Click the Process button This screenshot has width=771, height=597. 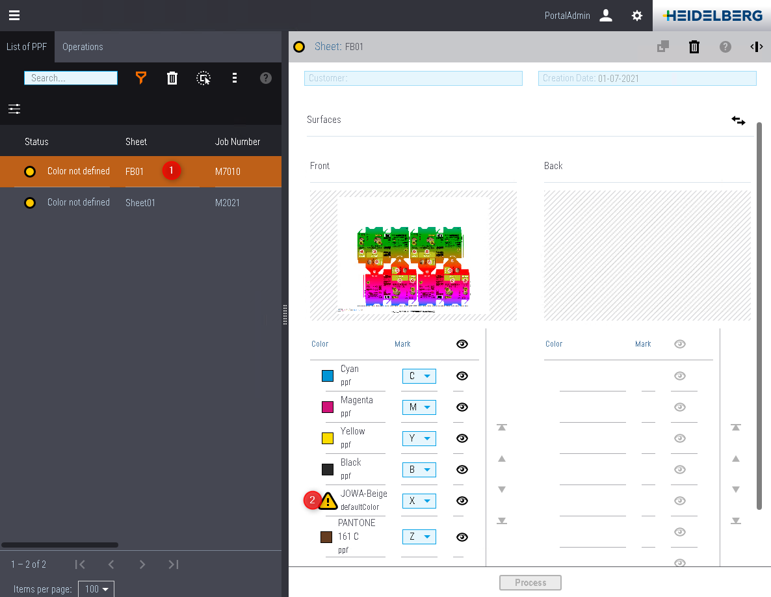[x=530, y=583]
